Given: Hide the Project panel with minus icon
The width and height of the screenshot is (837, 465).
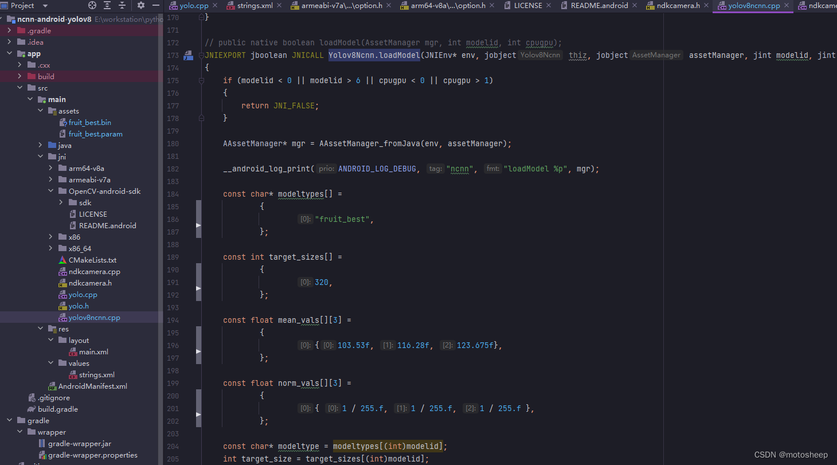Looking at the screenshot, I should pos(156,5).
